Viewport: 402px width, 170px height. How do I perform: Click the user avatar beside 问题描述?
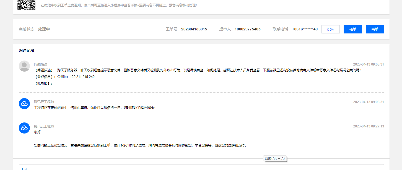tap(24, 66)
